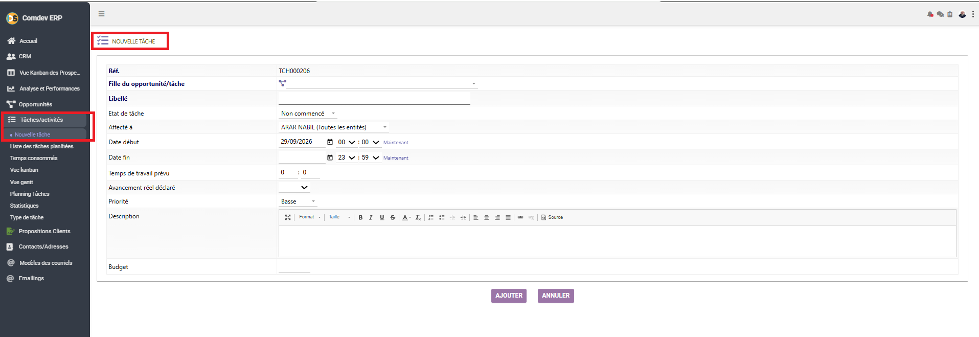This screenshot has width=979, height=337.
Task: Toggle left text alignment
Action: point(476,217)
